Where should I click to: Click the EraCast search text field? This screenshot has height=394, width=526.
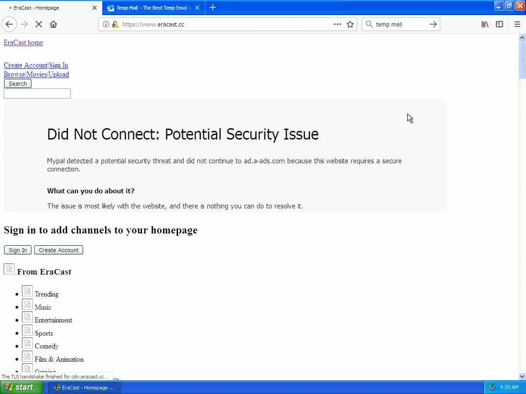pos(37,93)
